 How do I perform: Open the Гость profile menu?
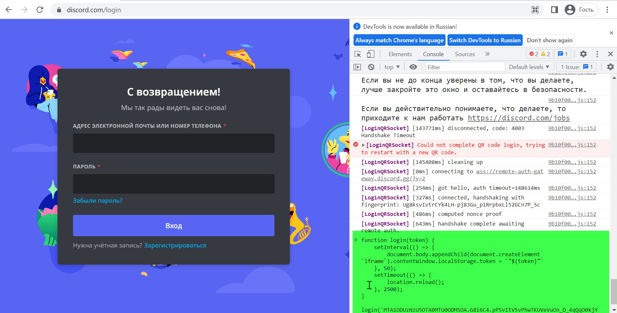[581, 10]
